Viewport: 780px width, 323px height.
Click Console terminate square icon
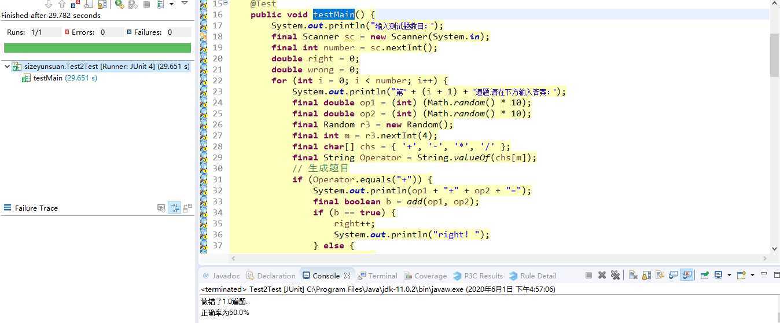coord(588,276)
